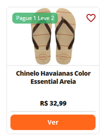Toggle the wishlist heart outline
Screen dimensions: 111x135
91,18
